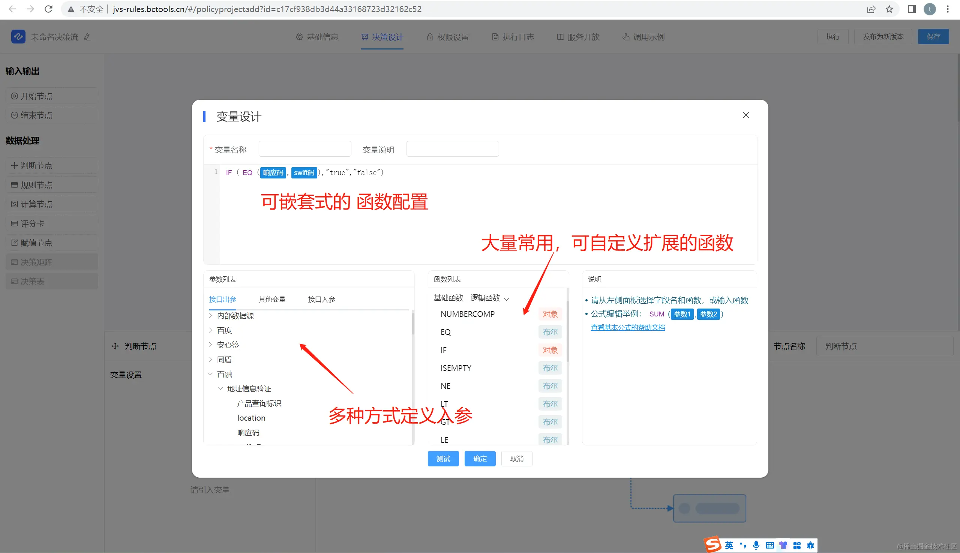This screenshot has width=960, height=553.
Task: Click the 变量名称 input field
Action: click(x=304, y=149)
